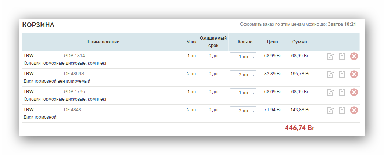The height and width of the screenshot is (155, 384).
Task: Remove TRW GDB 1814 from the cart
Action: [x=354, y=56]
